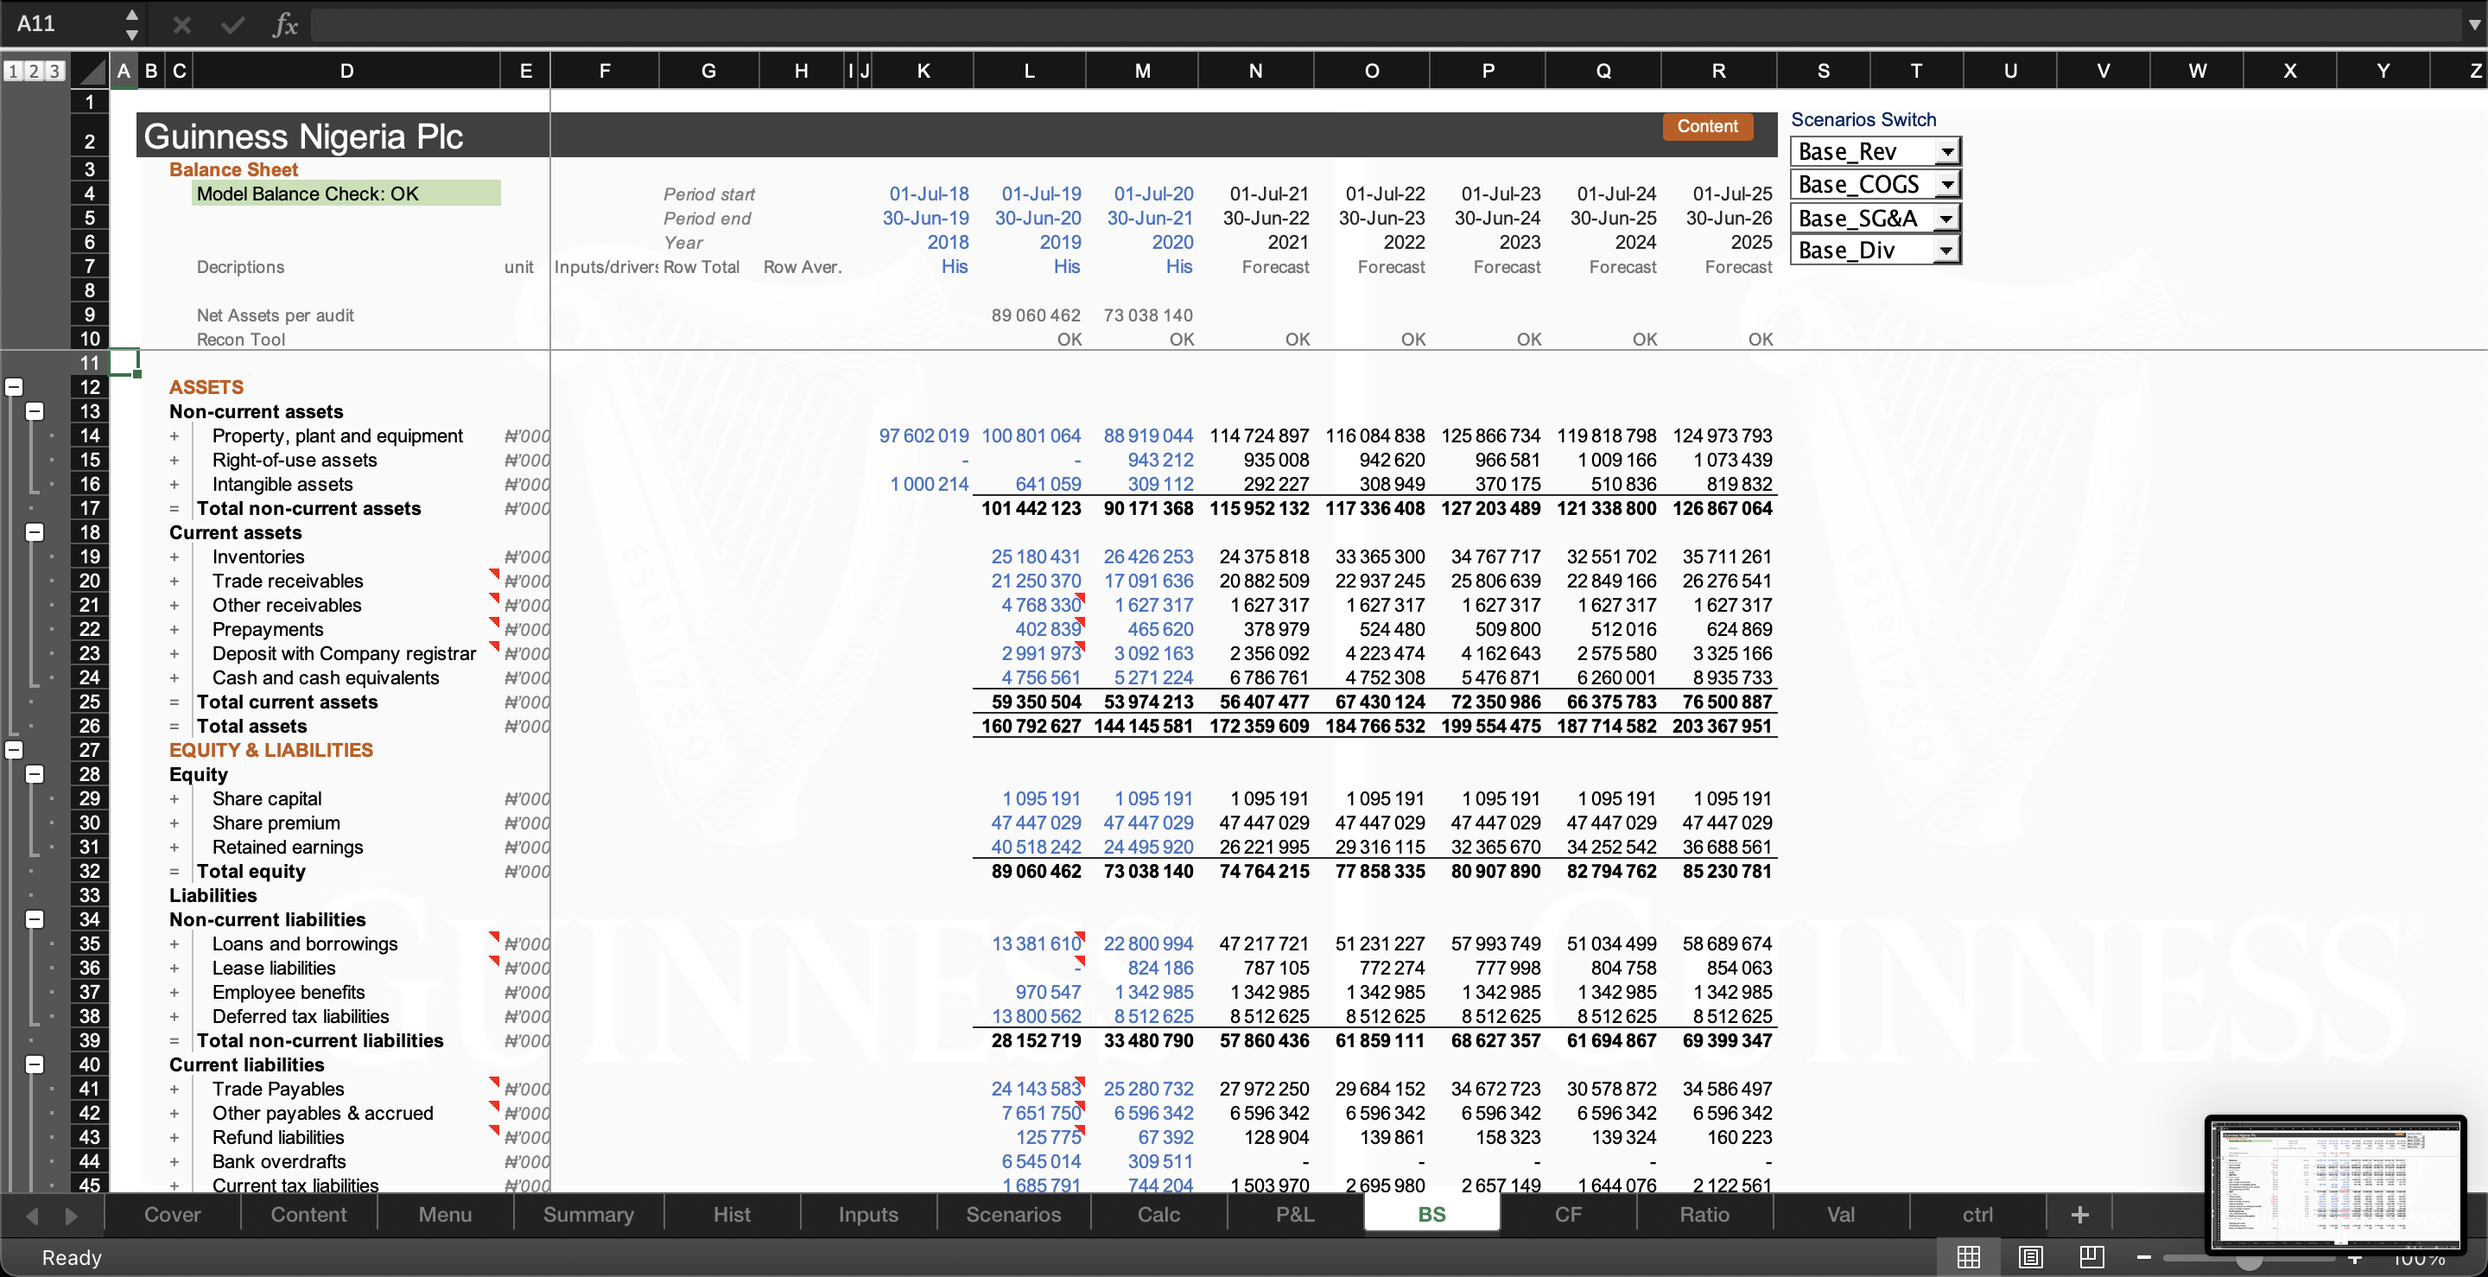This screenshot has height=1277, width=2488.
Task: Click the Name Box stepper arrows
Action: [x=132, y=24]
